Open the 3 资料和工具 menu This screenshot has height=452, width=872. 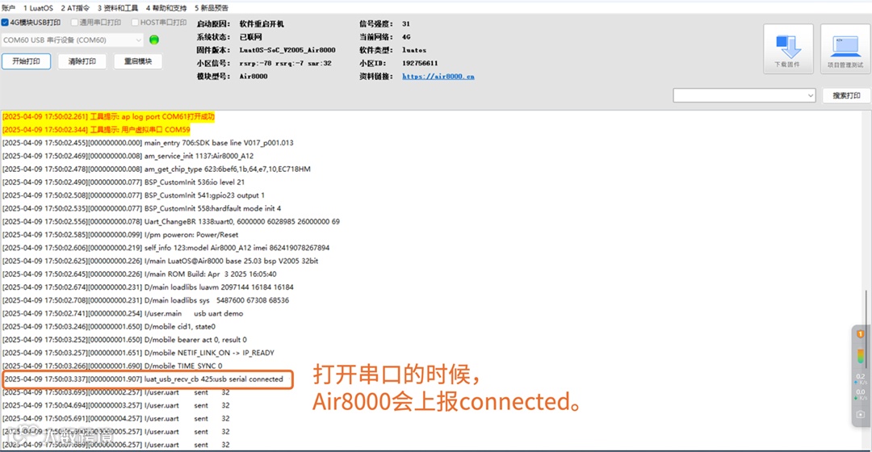[x=118, y=8]
